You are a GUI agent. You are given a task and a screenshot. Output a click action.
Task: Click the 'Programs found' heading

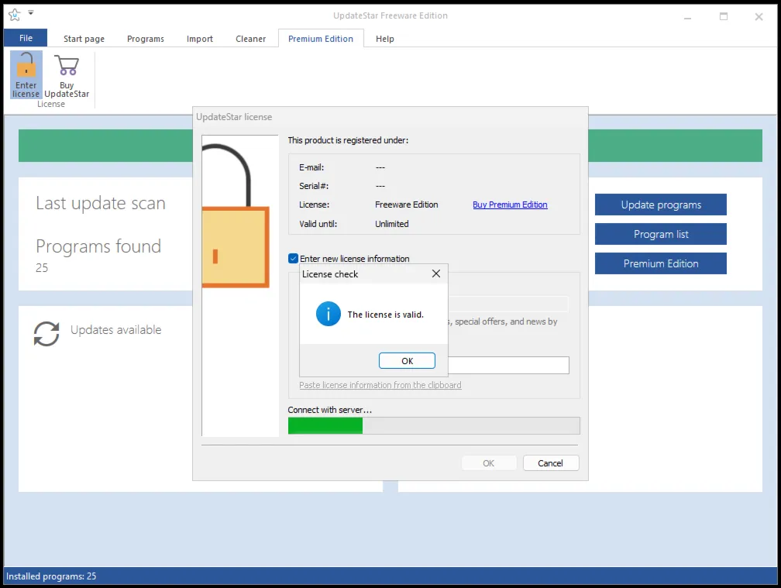click(x=98, y=246)
